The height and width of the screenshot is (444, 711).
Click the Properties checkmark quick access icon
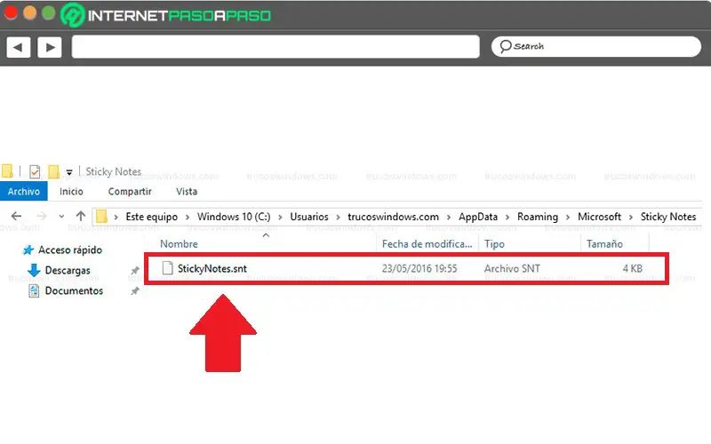coord(35,171)
